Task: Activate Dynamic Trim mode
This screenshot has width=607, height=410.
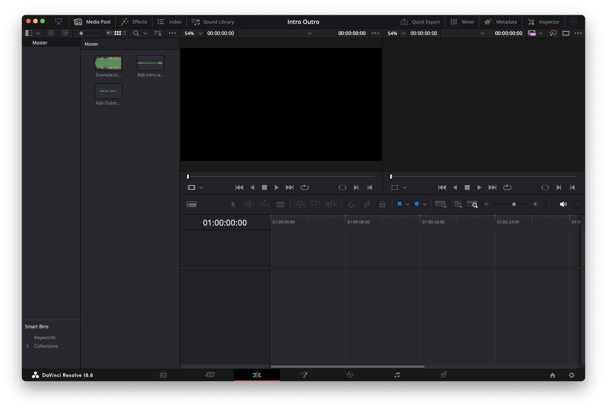Action: pos(265,204)
